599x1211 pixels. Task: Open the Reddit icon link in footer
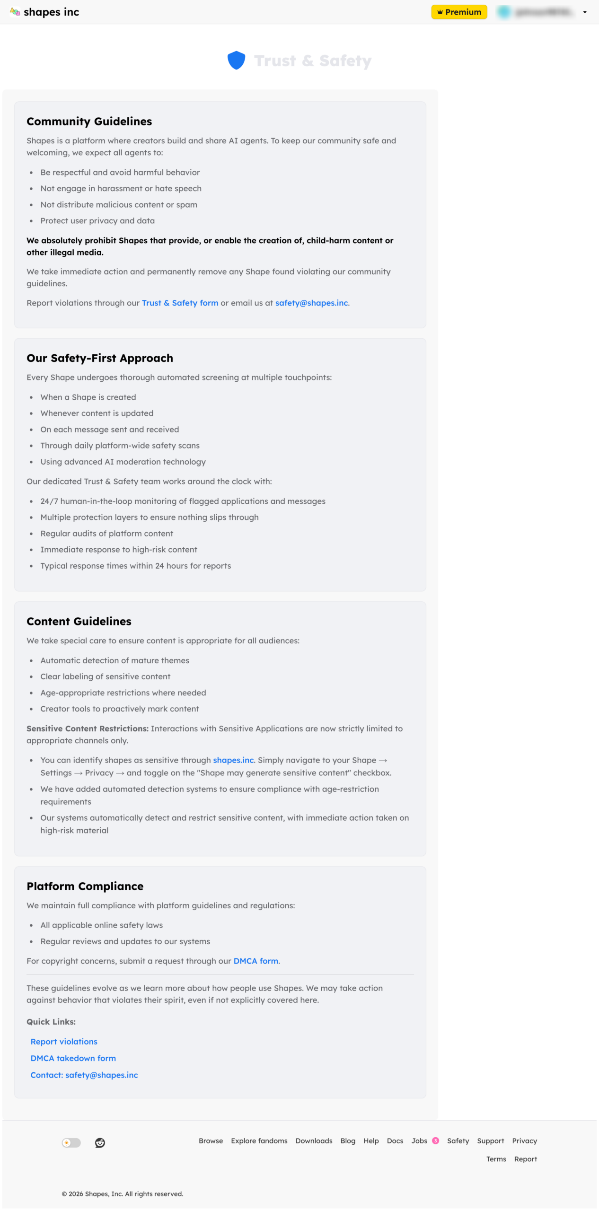pos(100,1142)
